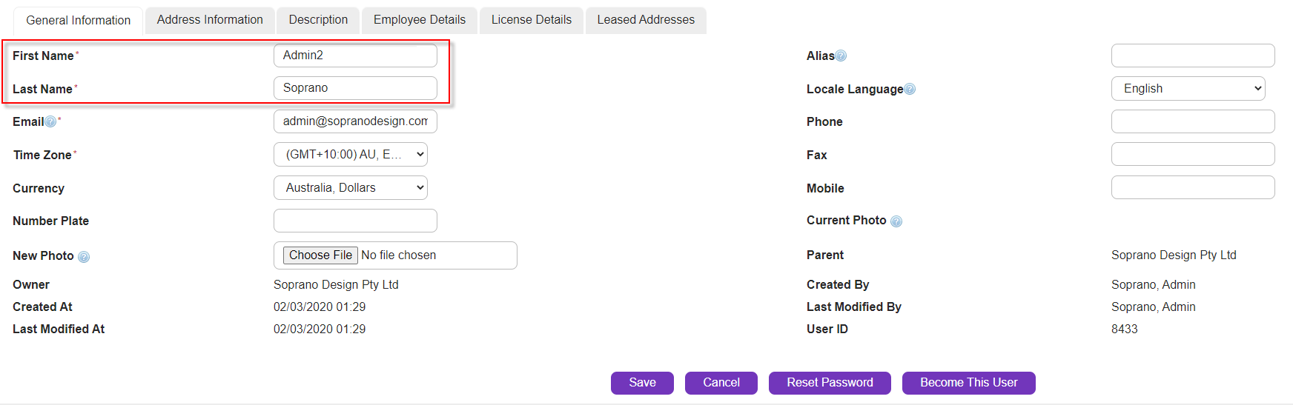Open the Time Zone dropdown
Viewport: 1293px width, 405px height.
[351, 155]
